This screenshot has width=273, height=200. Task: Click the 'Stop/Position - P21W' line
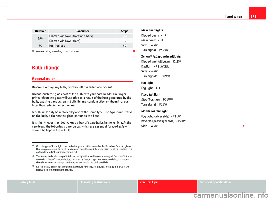point(157,100)
